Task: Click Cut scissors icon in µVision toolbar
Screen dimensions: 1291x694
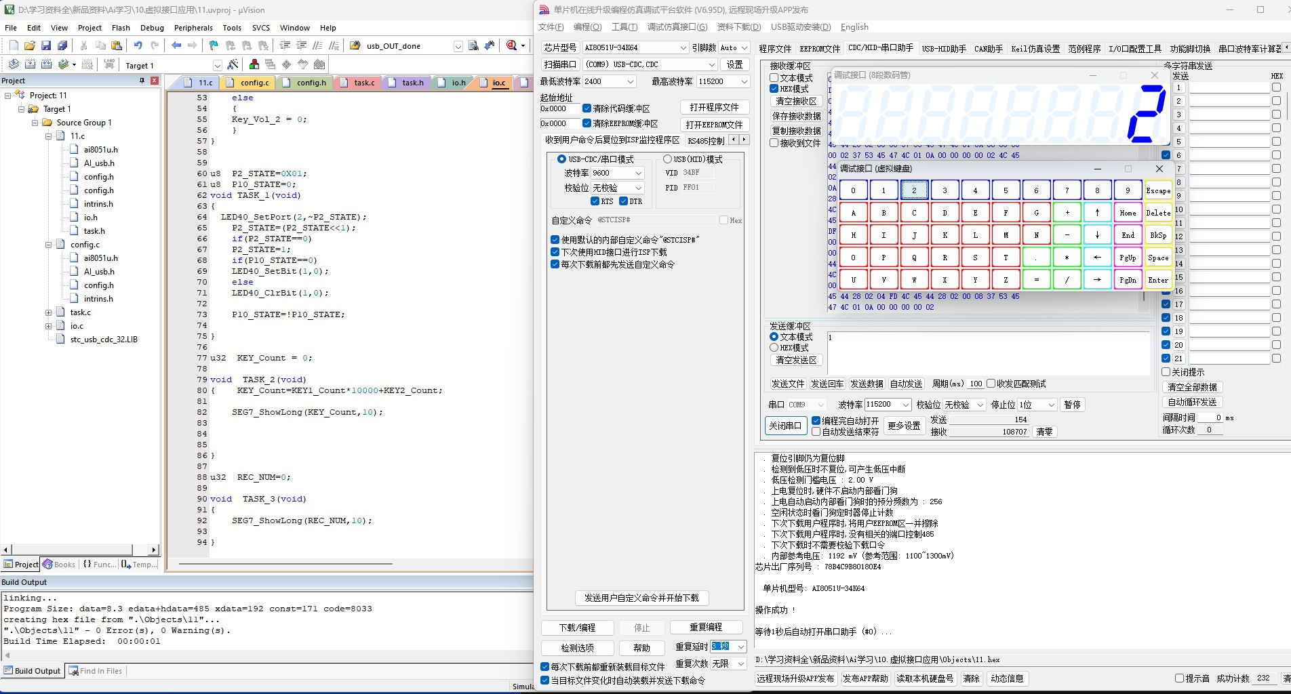Action: (83, 45)
